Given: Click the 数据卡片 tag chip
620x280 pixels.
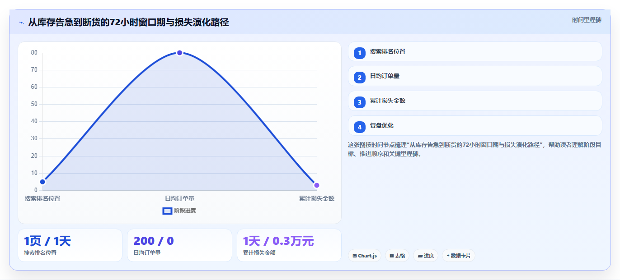Looking at the screenshot, I should [459, 256].
